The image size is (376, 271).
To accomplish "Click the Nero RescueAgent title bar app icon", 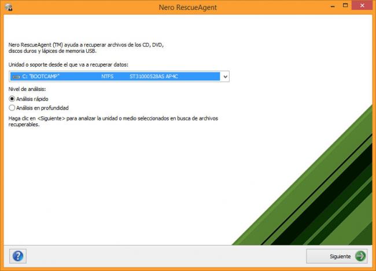I will (x=9, y=7).
